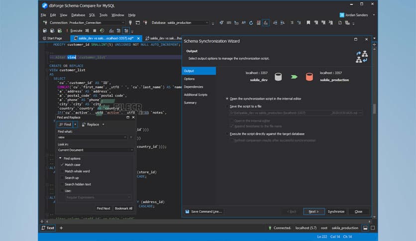Click the database icon with the green check
Viewport: 416px width, 241px height.
tap(60, 30)
